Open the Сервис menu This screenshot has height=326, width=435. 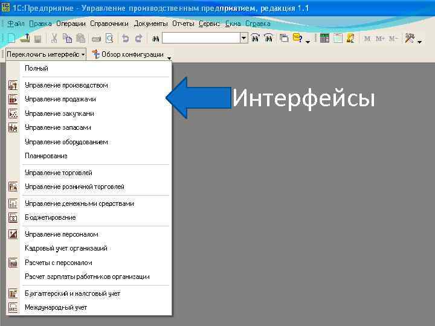pyautogui.click(x=210, y=24)
